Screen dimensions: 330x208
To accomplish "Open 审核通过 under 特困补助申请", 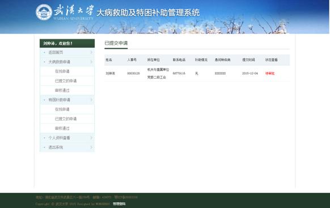I will 62,128.
